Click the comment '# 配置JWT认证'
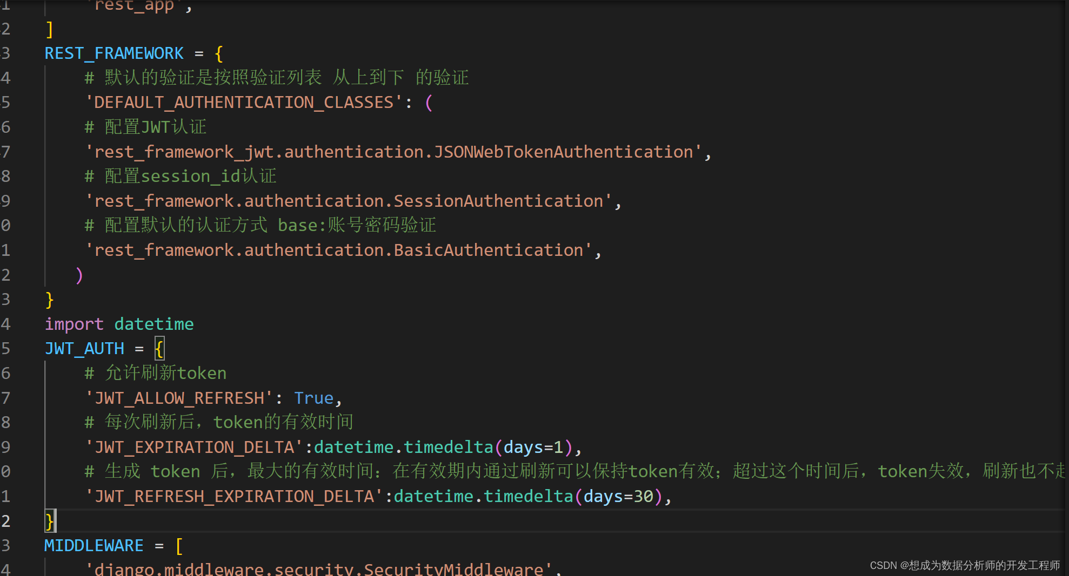1069x576 pixels. [145, 127]
